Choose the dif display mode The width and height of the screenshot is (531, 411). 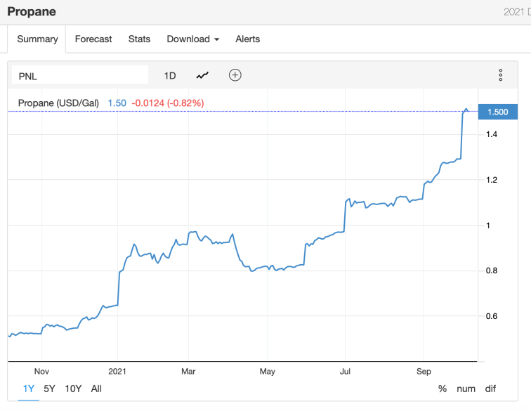(x=490, y=389)
